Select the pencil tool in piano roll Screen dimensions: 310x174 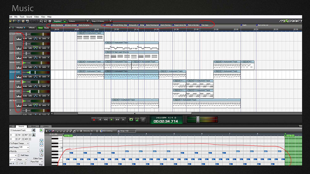(x=50, y=131)
